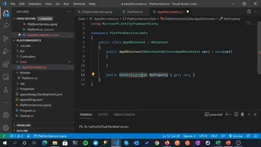This screenshot has height=147, width=261.
Task: Expand the Outline section
Action: click(x=22, y=131)
